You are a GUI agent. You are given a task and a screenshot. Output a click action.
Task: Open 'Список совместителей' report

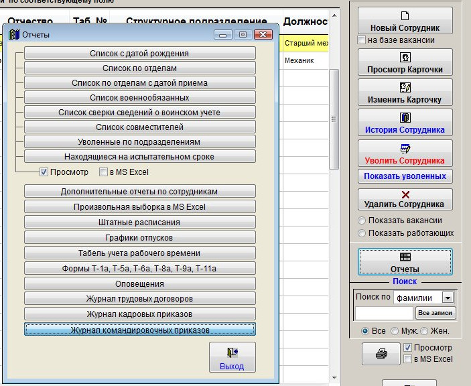140,127
